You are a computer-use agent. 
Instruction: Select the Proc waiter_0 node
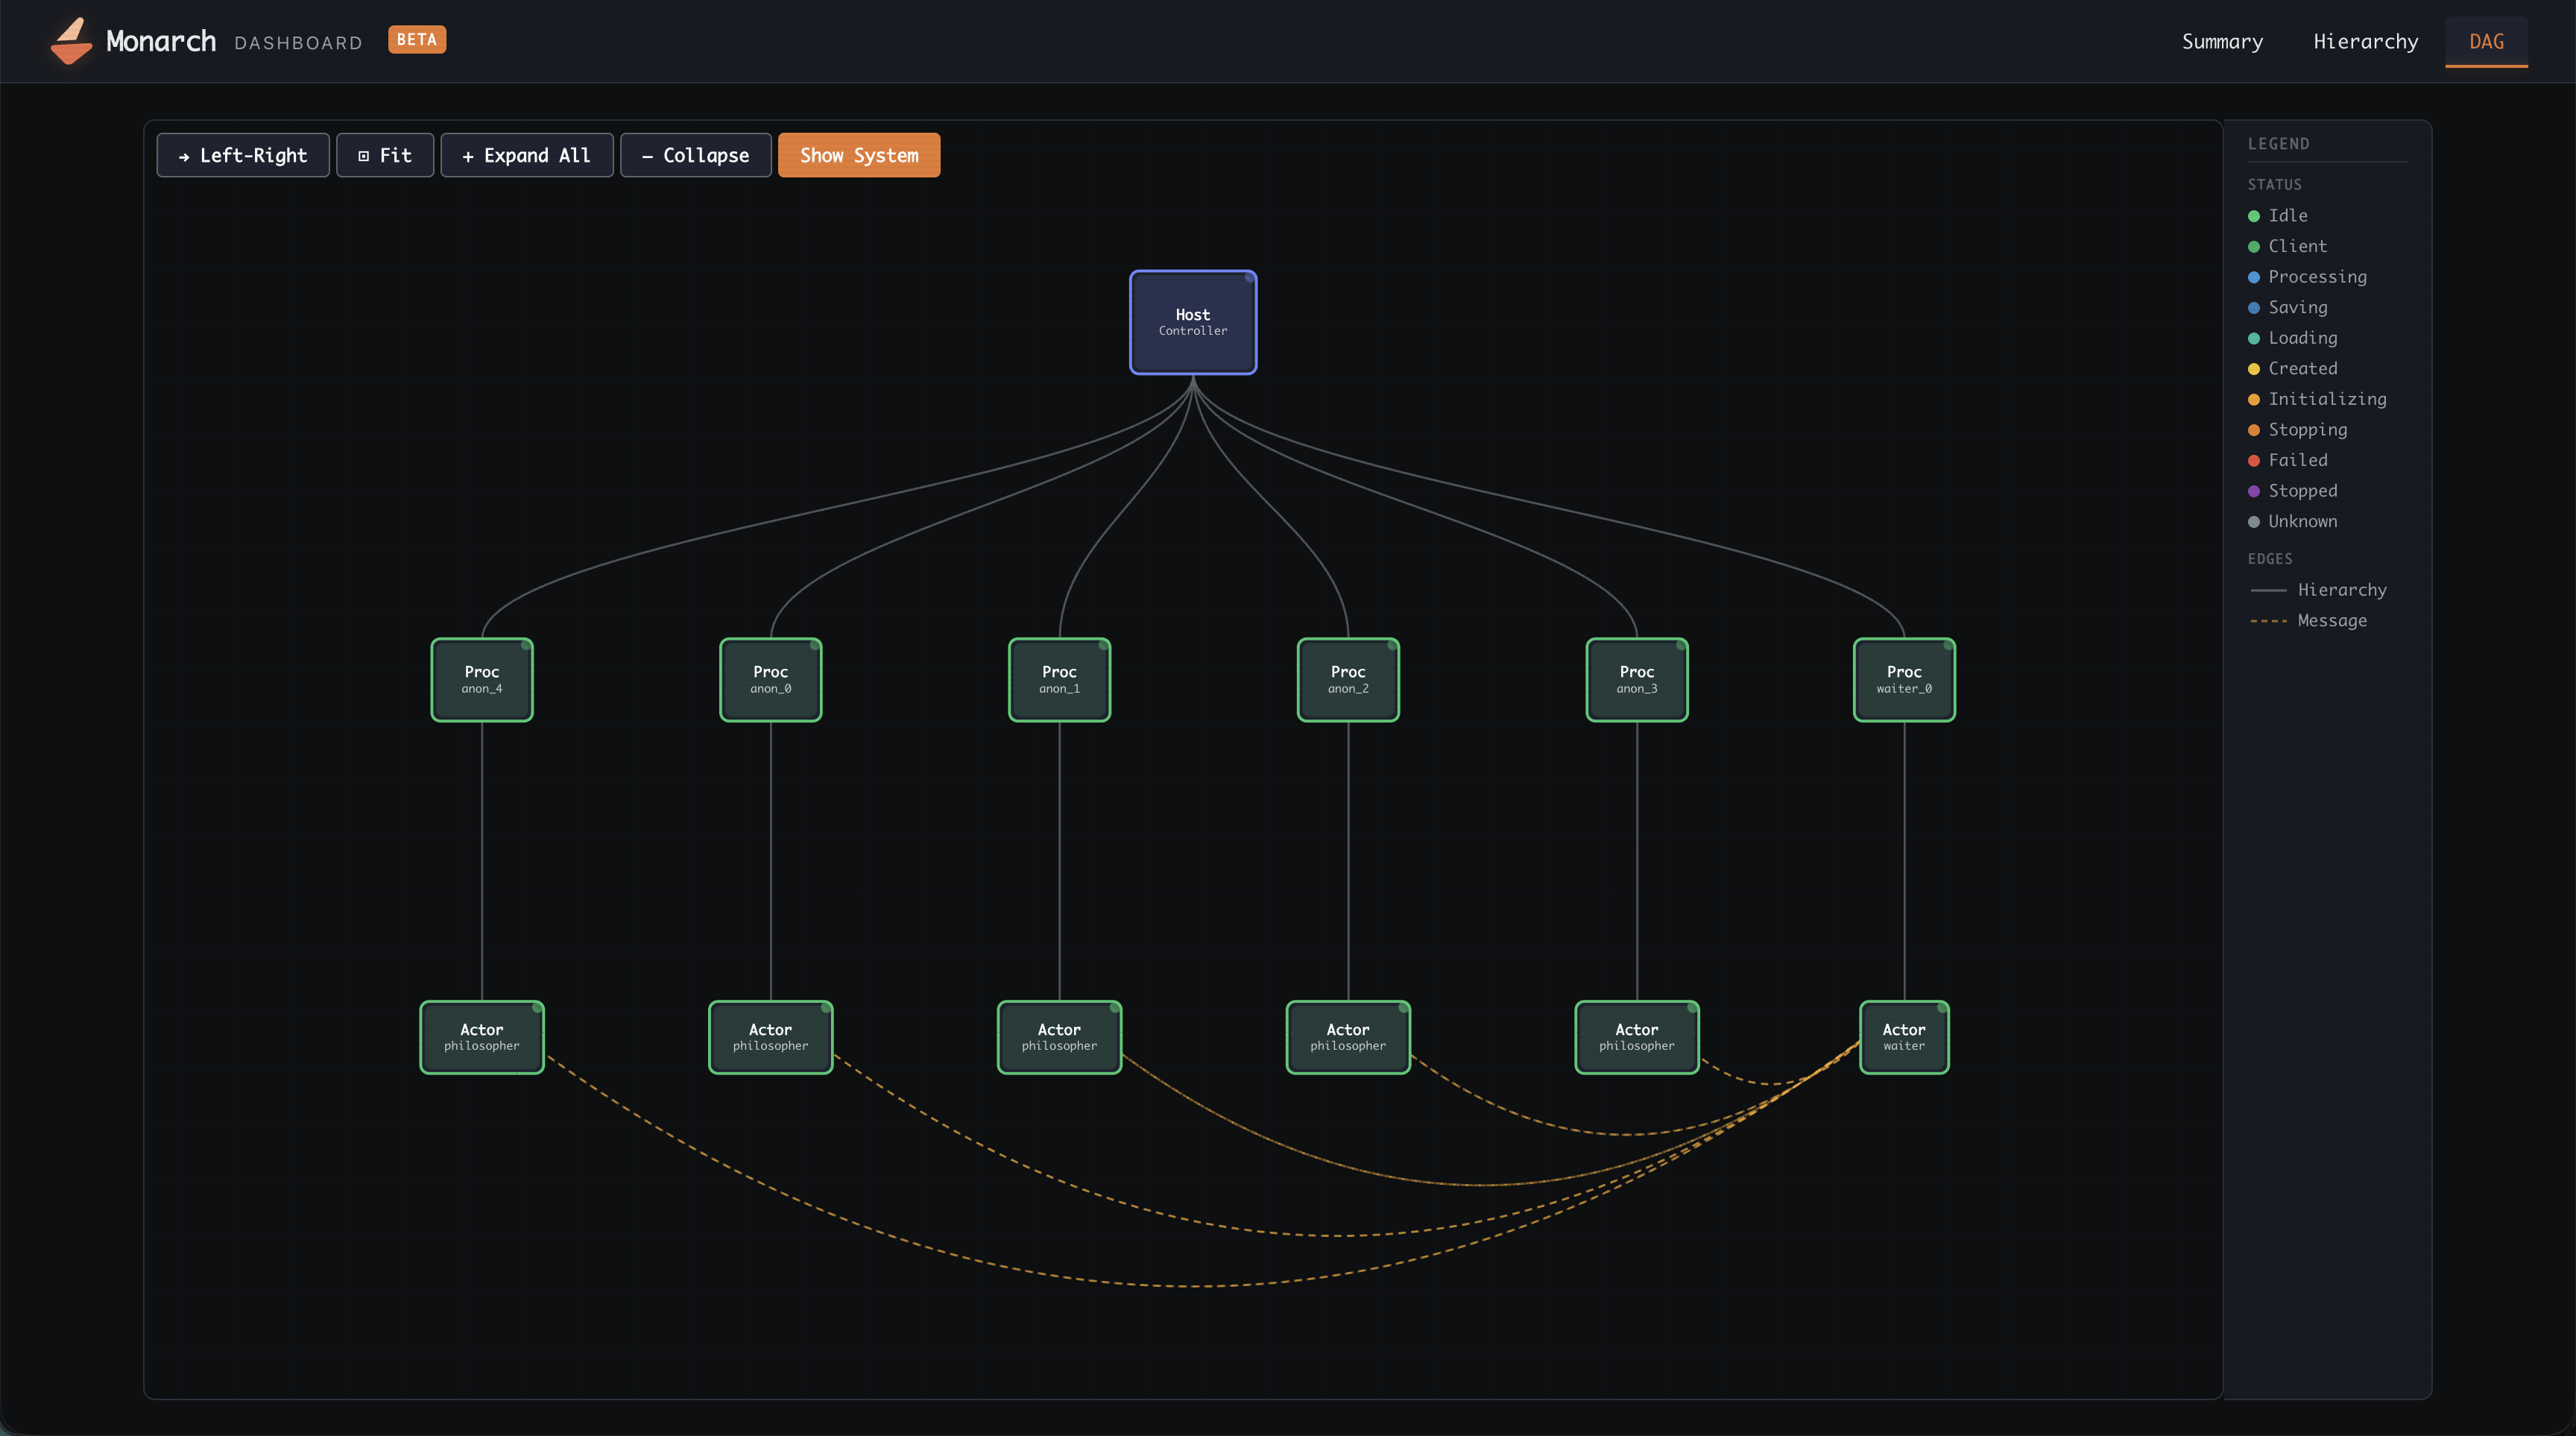point(1903,679)
